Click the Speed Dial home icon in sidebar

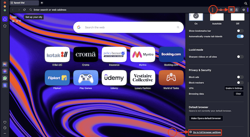(5, 19)
